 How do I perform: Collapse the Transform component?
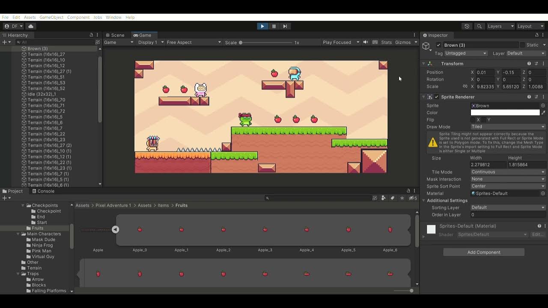423,63
